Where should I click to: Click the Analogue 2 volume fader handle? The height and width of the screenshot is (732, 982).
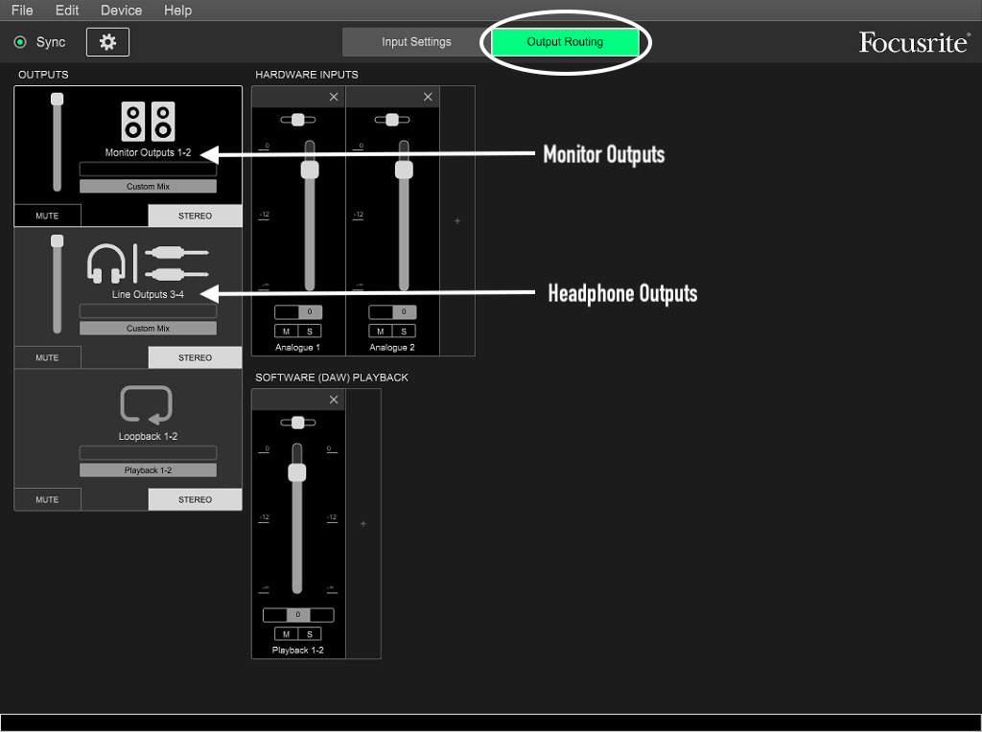pos(404,170)
